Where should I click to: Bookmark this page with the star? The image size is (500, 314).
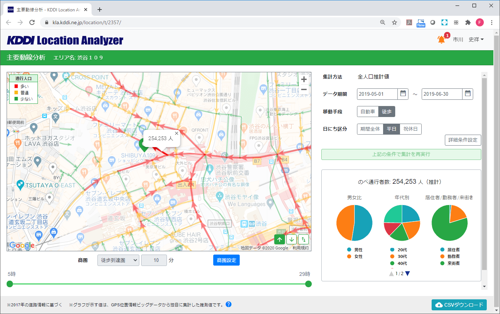tap(394, 22)
